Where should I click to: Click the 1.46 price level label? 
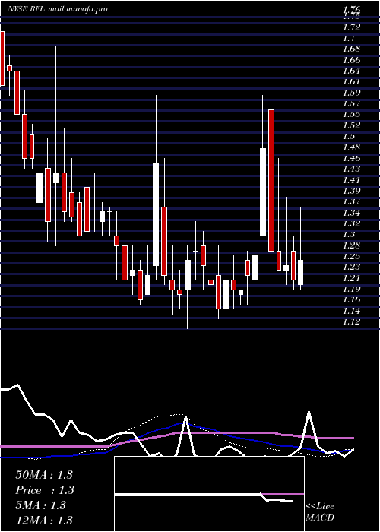(351, 158)
